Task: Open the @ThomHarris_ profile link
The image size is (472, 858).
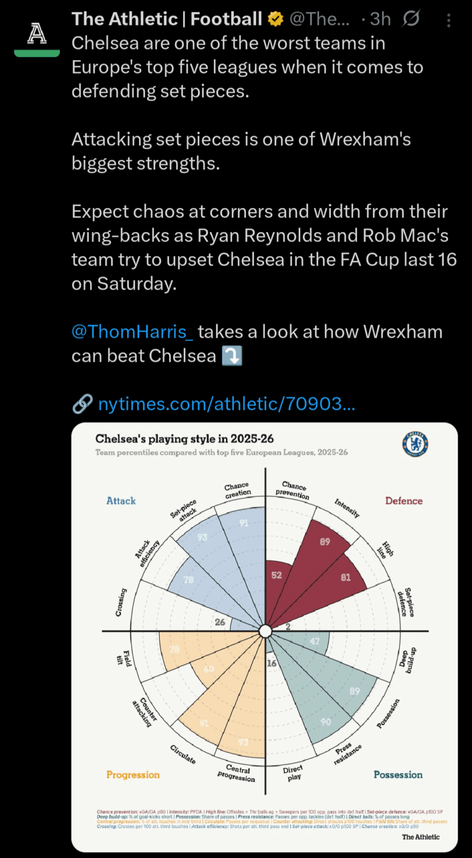Action: 132,331
